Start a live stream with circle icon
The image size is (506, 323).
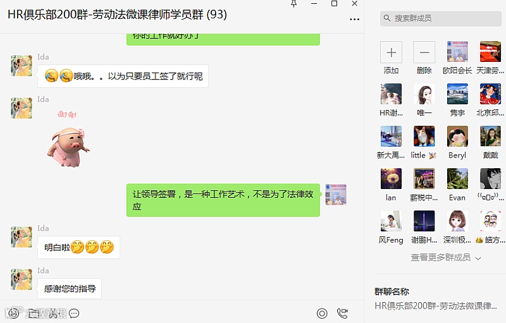(322, 313)
